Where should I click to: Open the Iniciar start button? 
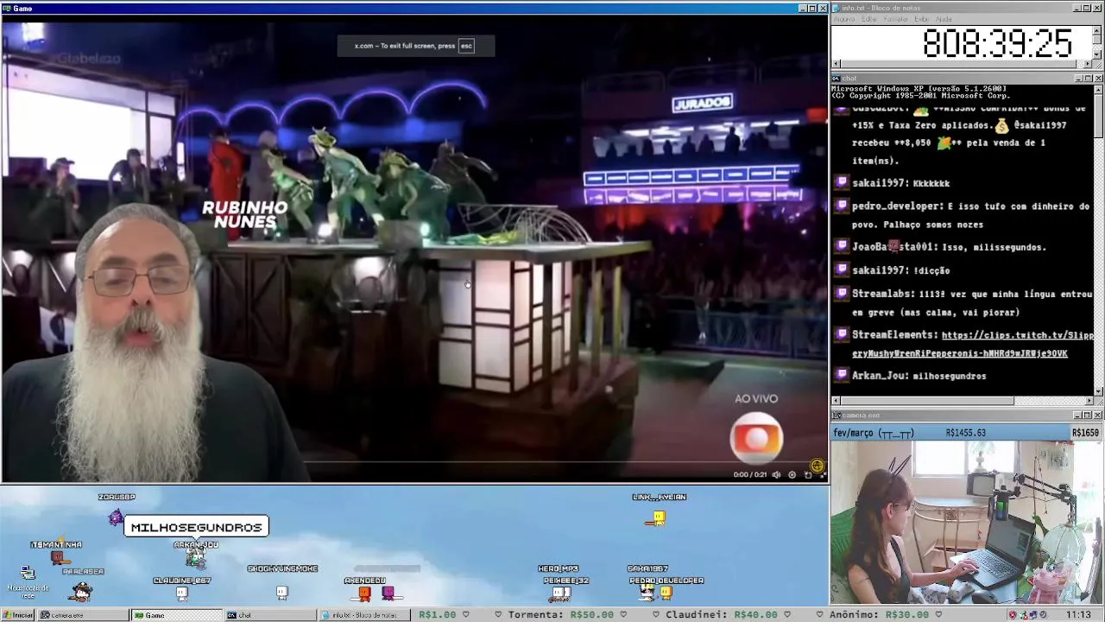[18, 615]
